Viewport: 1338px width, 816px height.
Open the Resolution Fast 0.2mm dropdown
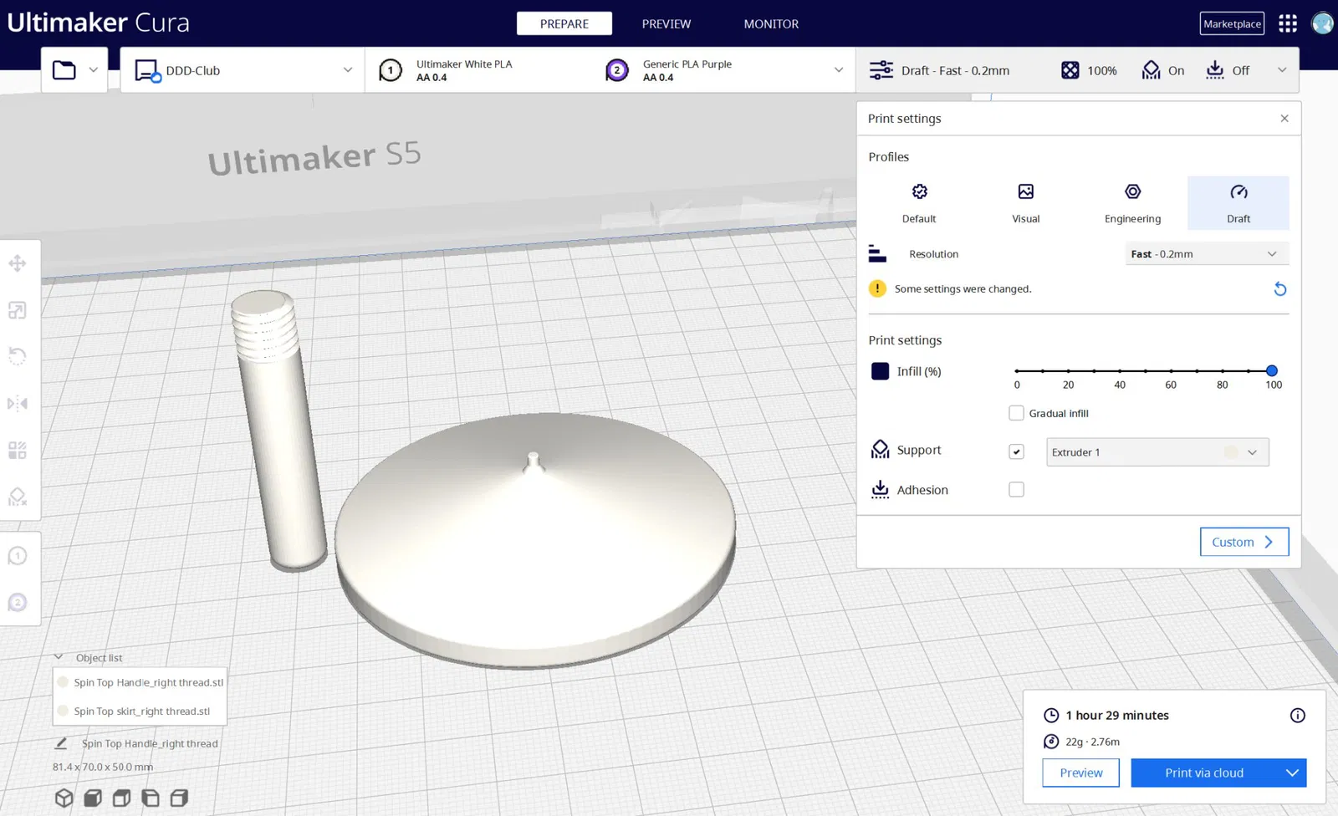click(1207, 254)
